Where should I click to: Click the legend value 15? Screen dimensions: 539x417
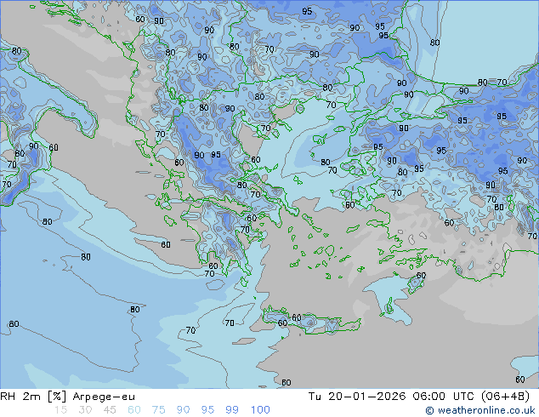tap(60, 410)
